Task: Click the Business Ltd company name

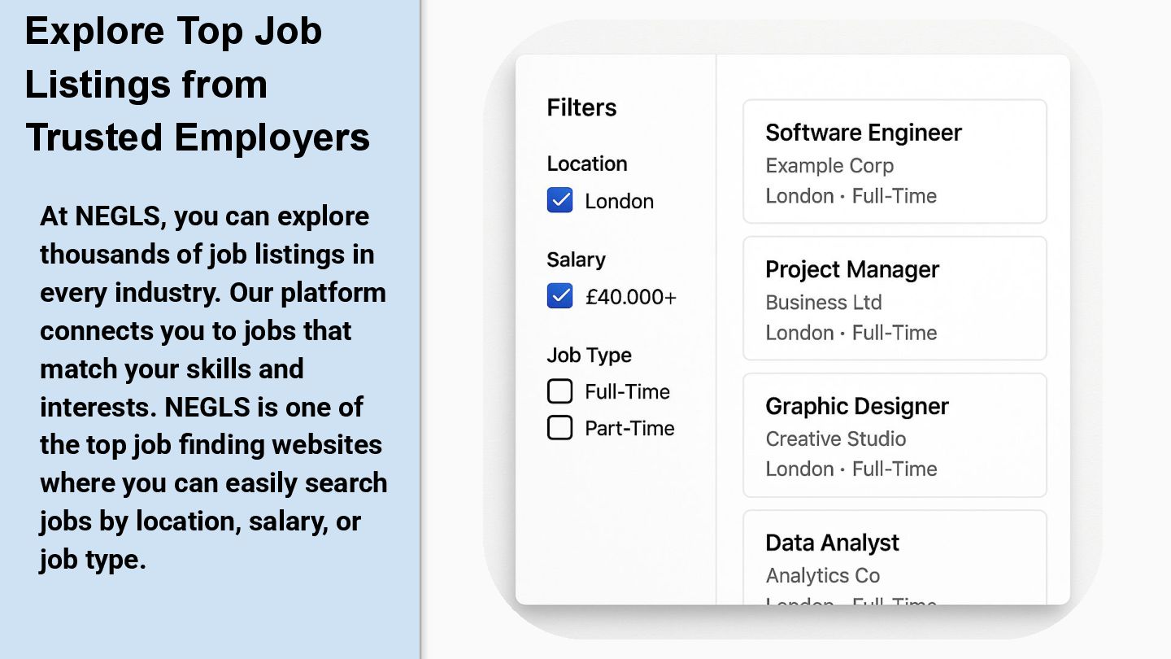Action: coord(823,303)
